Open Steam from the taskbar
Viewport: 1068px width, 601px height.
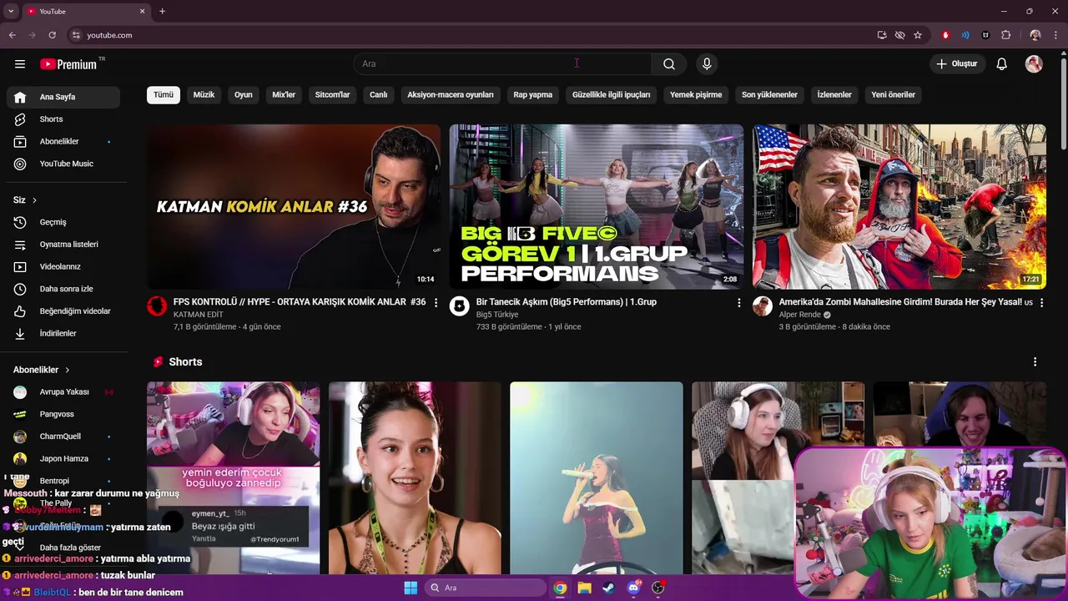tap(608, 588)
